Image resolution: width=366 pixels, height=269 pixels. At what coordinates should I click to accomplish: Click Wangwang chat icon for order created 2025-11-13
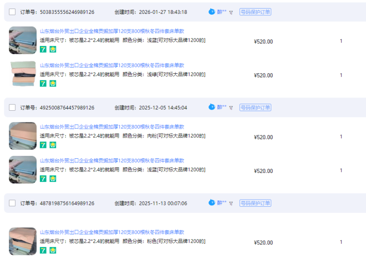[x=212, y=203]
